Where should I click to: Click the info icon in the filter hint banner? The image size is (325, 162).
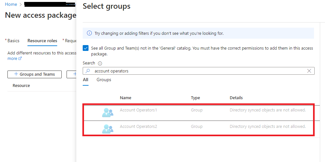[x=89, y=33]
